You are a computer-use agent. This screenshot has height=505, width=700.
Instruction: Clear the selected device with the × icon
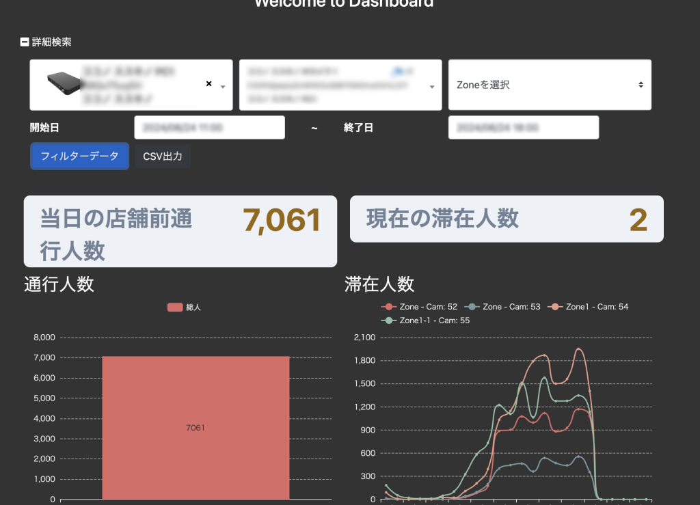[x=209, y=84]
